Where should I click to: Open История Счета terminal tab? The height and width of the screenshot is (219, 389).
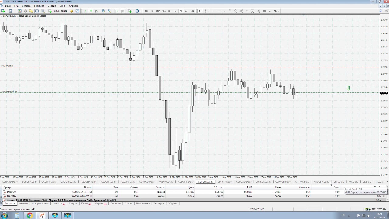(x=40, y=203)
